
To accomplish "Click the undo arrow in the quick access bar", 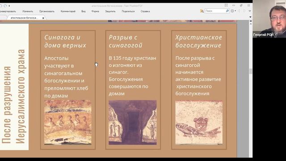I will click(x=1, y=6).
